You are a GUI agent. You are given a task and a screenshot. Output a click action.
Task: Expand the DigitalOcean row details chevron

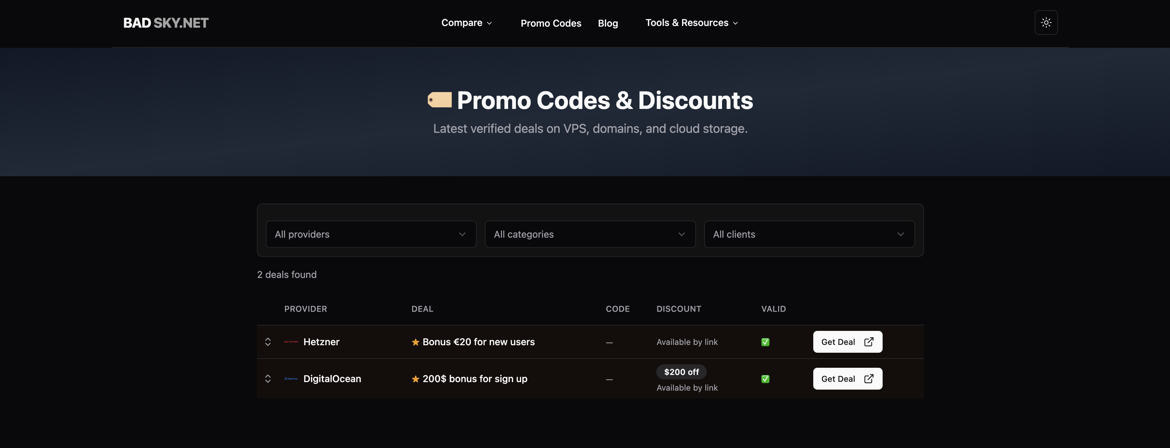coord(268,379)
